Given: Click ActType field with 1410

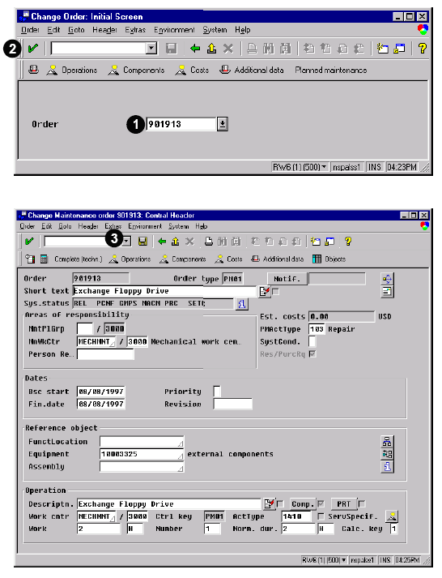Looking at the screenshot, I should point(296,516).
